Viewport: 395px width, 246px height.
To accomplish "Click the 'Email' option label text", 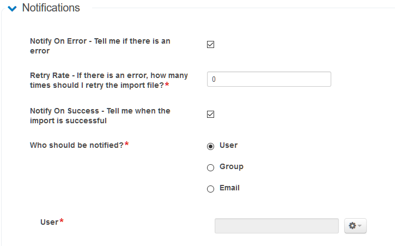I will point(229,188).
